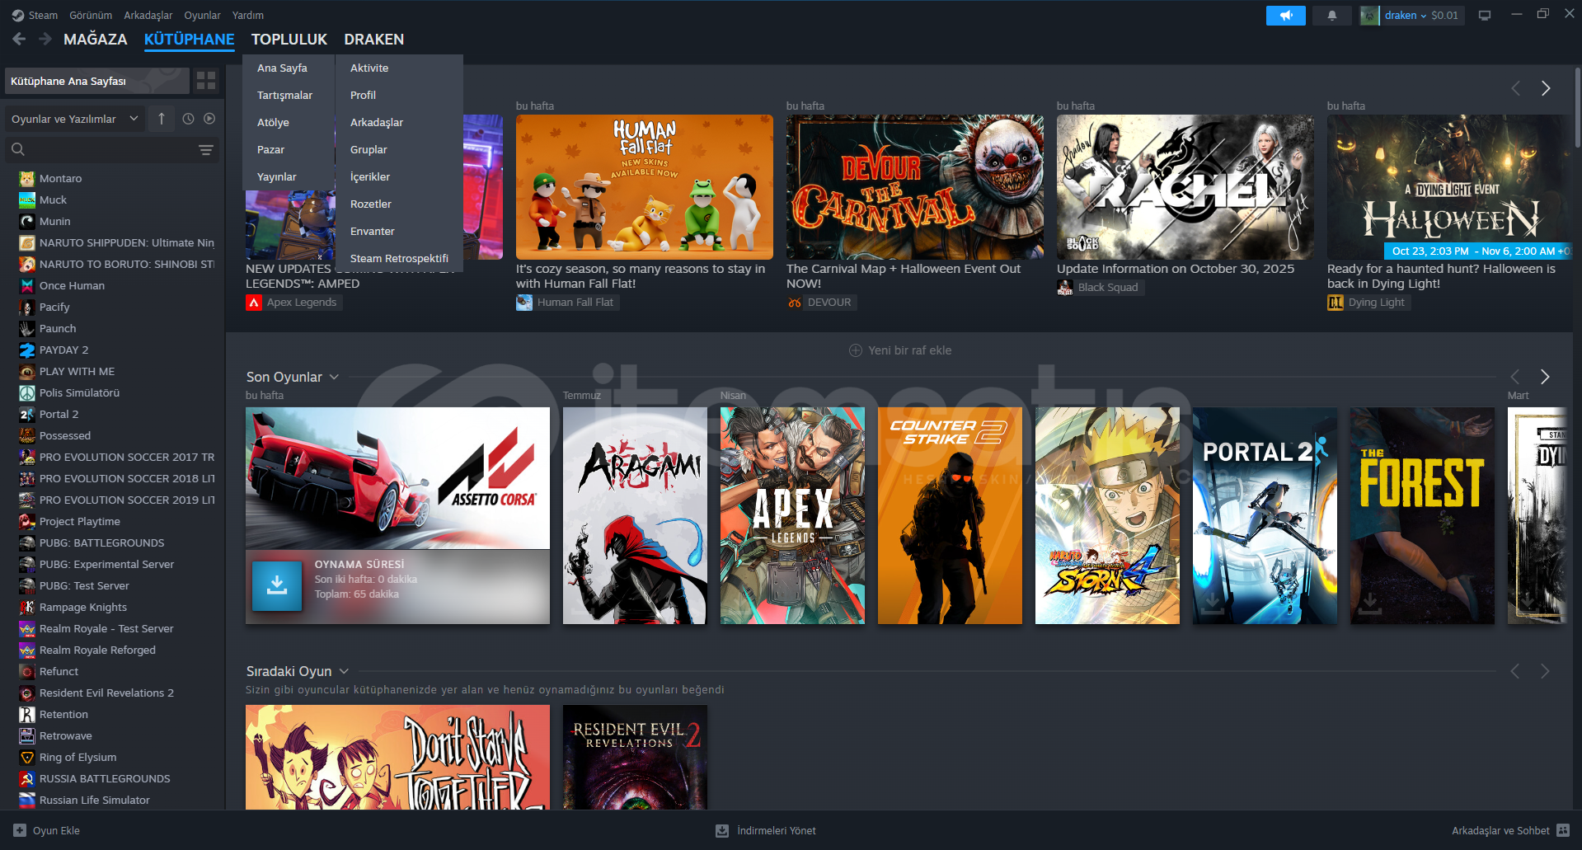Open the Counter-Strike 2 game cover
The image size is (1582, 850).
[950, 515]
